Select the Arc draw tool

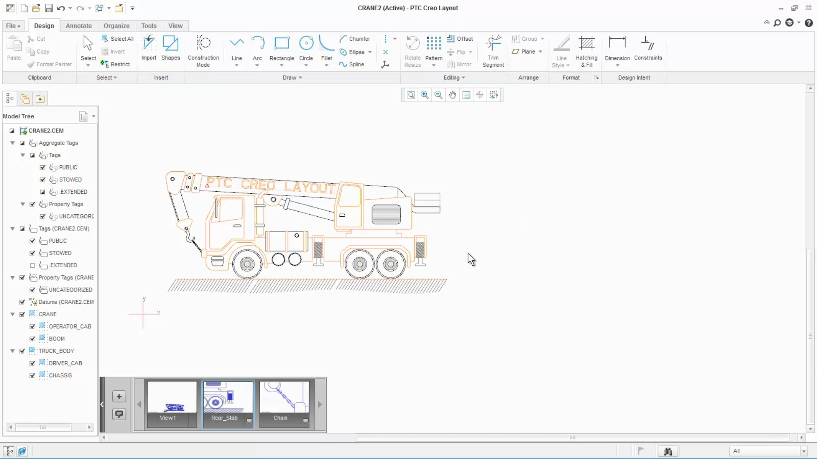[x=257, y=48]
